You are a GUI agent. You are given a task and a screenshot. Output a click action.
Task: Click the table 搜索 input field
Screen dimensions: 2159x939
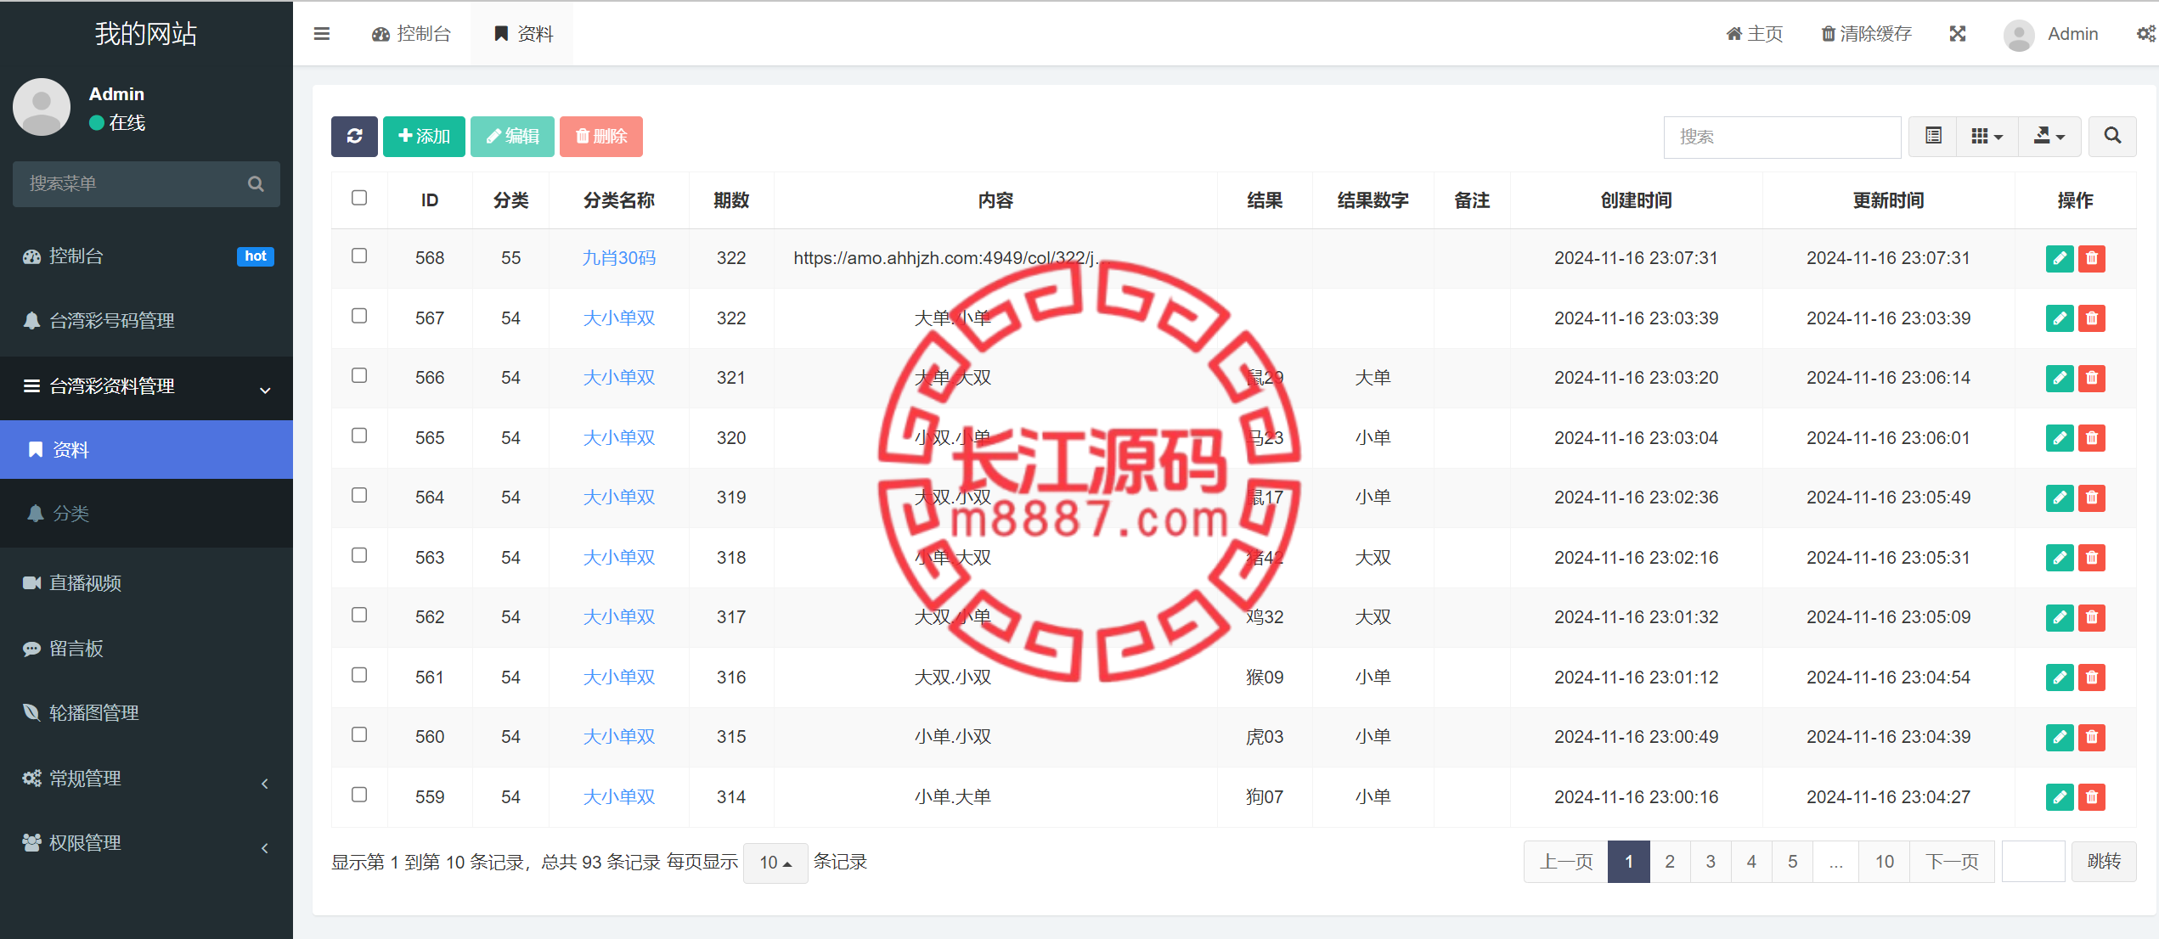pos(1782,137)
